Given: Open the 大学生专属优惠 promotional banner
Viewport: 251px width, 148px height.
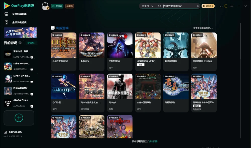Looking at the screenshot, I should coord(21,33).
